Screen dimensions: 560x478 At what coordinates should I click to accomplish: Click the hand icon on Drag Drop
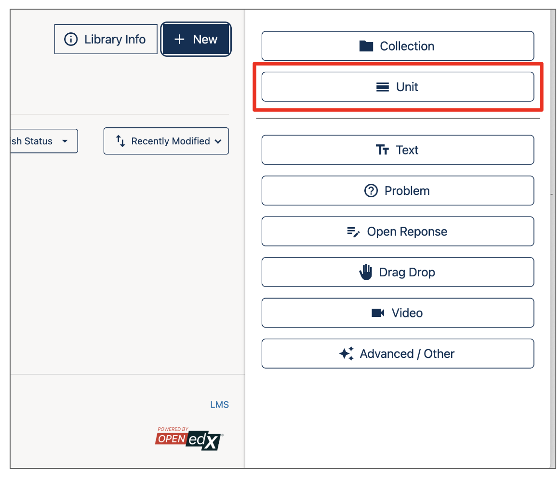click(x=366, y=272)
